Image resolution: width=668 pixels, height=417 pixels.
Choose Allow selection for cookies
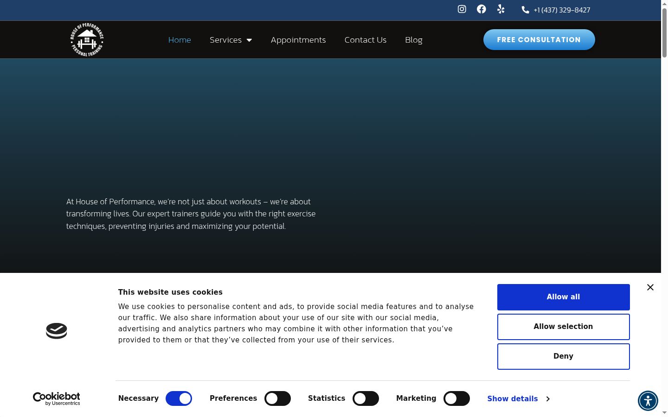point(563,327)
